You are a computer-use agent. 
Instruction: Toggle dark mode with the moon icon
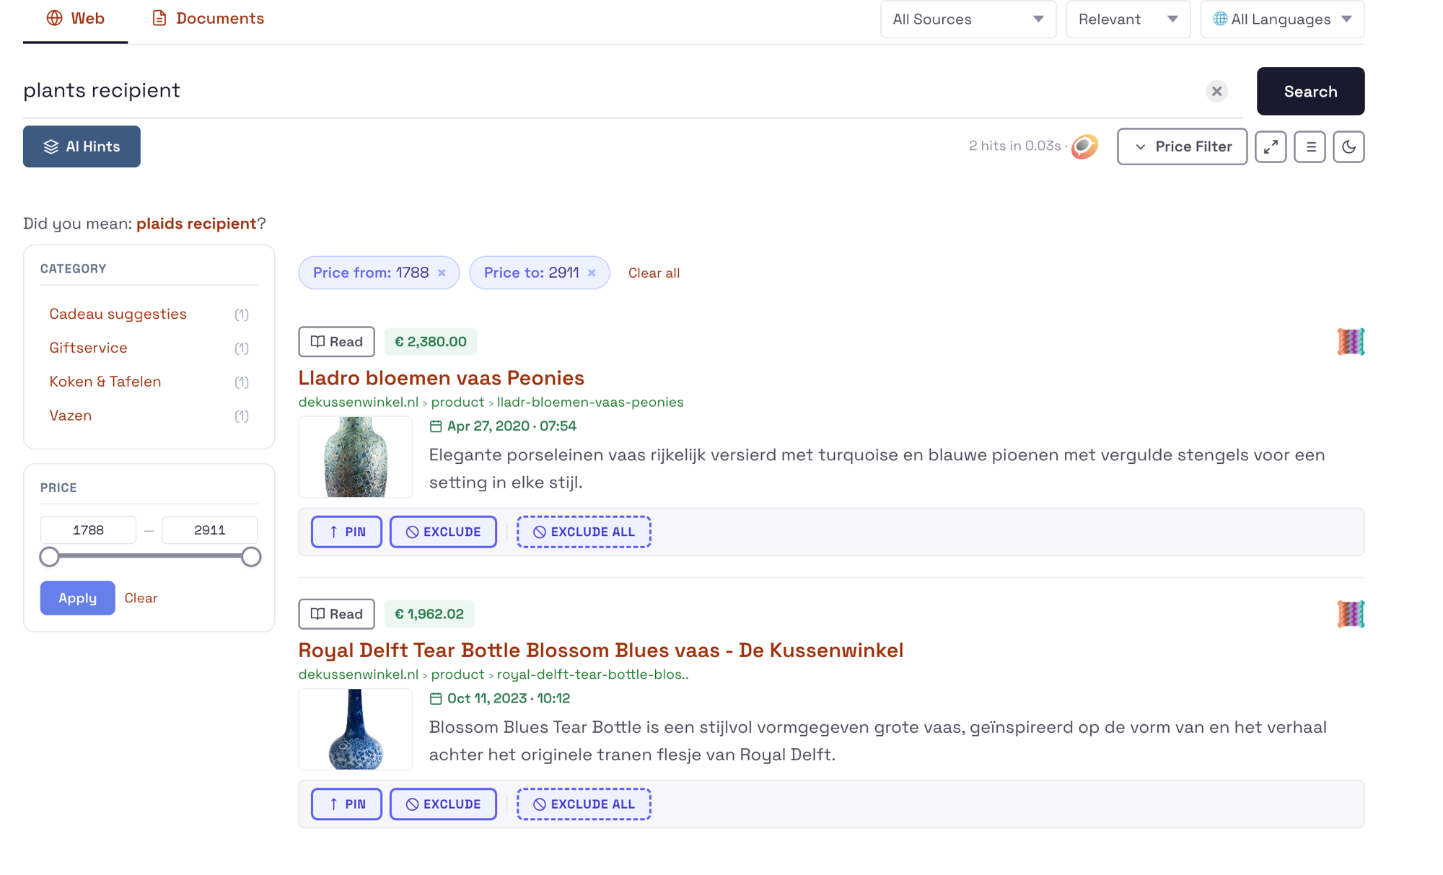(x=1348, y=146)
